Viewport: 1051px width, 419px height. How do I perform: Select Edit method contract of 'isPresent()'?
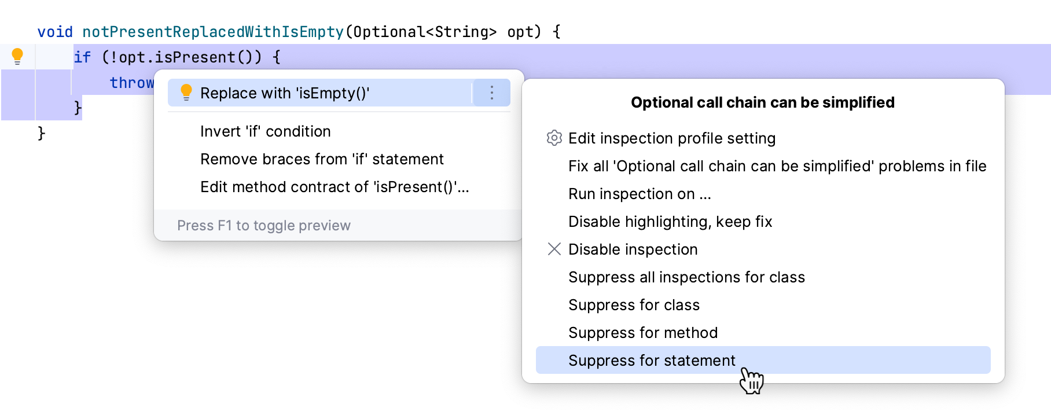click(334, 187)
